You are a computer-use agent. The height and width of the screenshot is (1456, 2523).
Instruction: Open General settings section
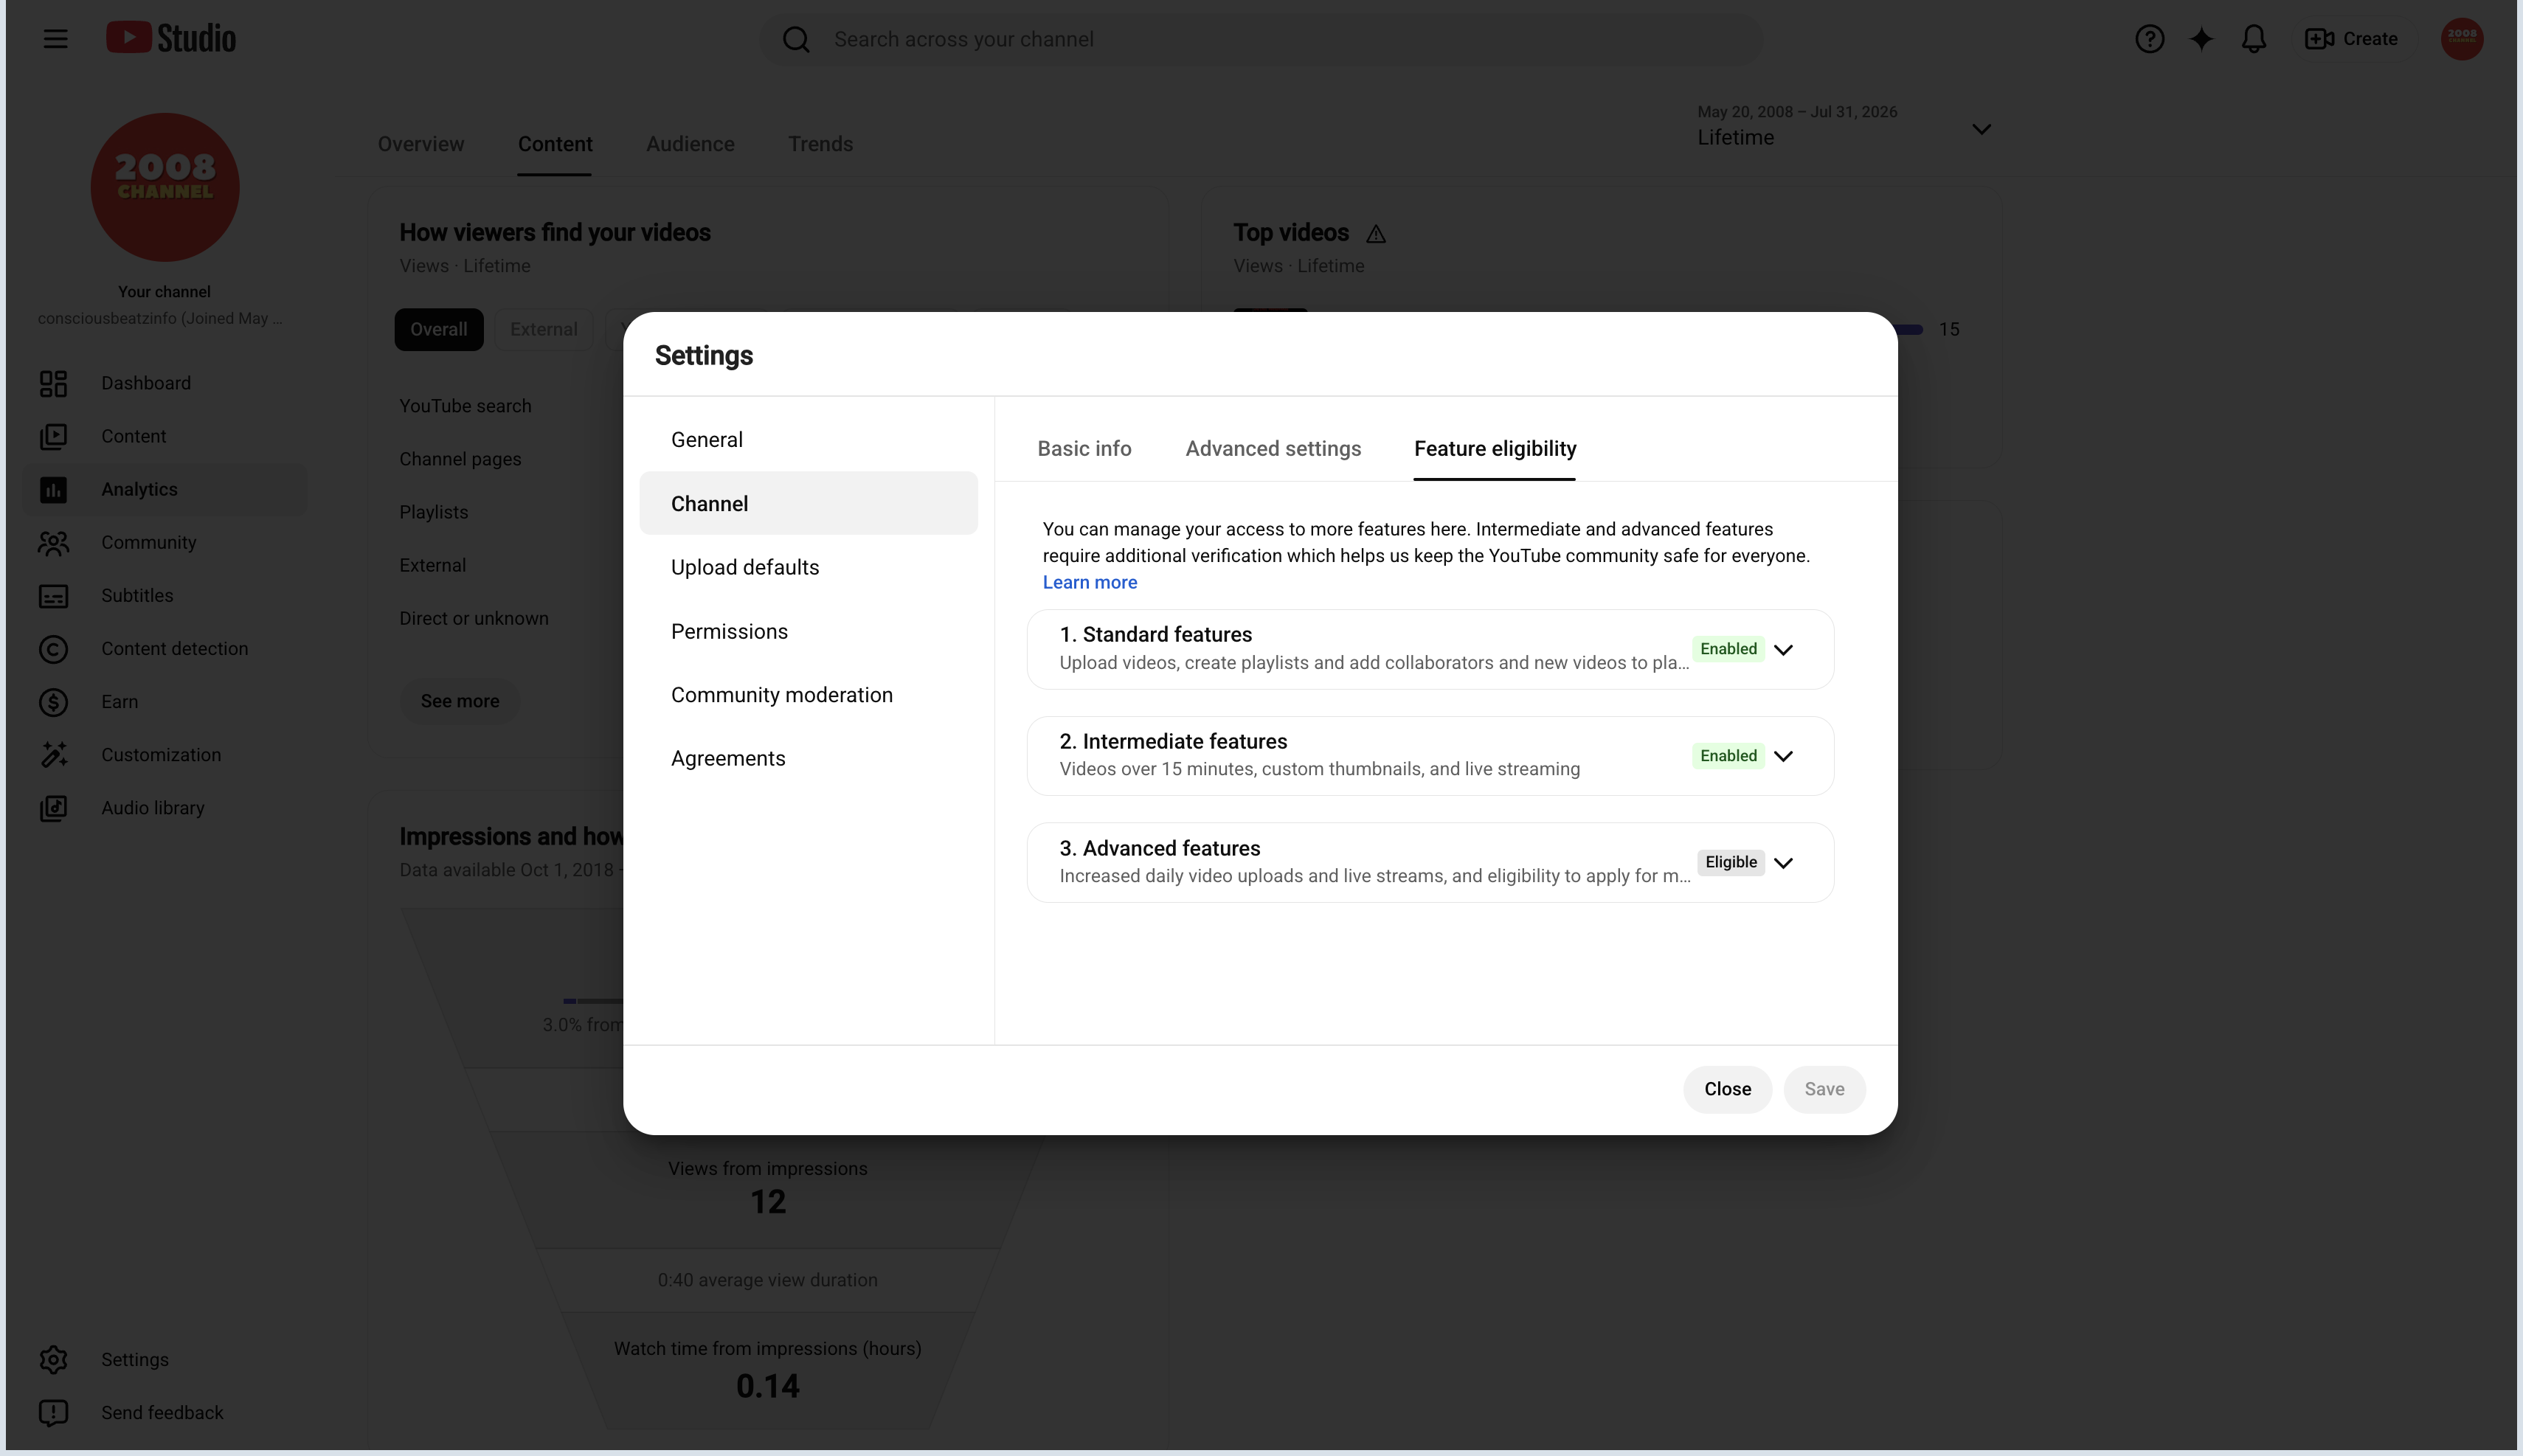(808, 440)
